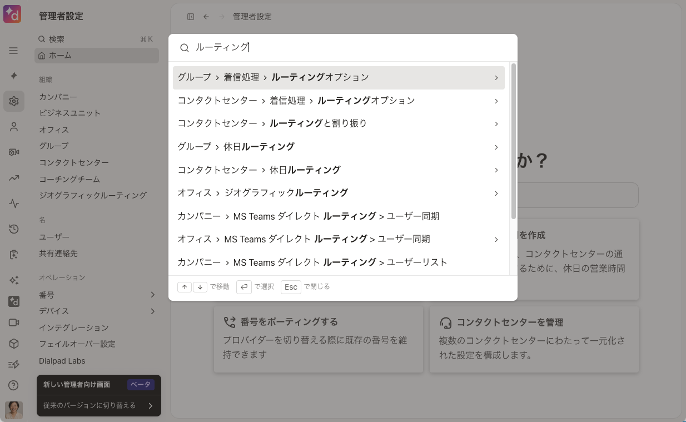Select グループ > 着信処理 > ルーティングオプション result

339,78
